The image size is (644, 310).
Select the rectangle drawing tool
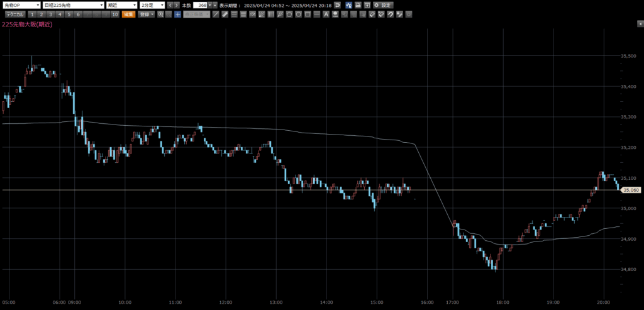(x=307, y=14)
